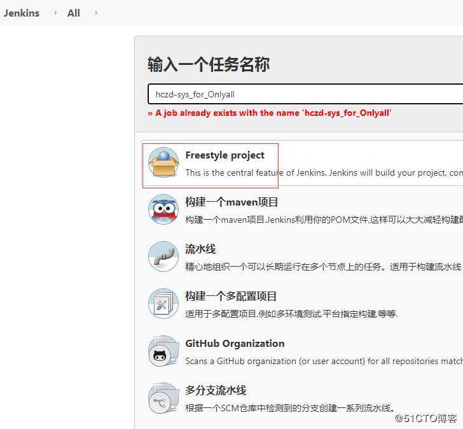
Task: Click the 输入一个任务名称 heading
Action: pos(209,64)
